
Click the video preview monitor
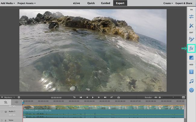pyautogui.click(x=93, y=50)
